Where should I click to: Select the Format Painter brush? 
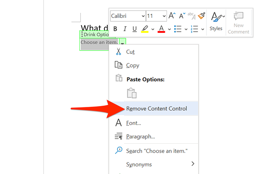pos(201,16)
